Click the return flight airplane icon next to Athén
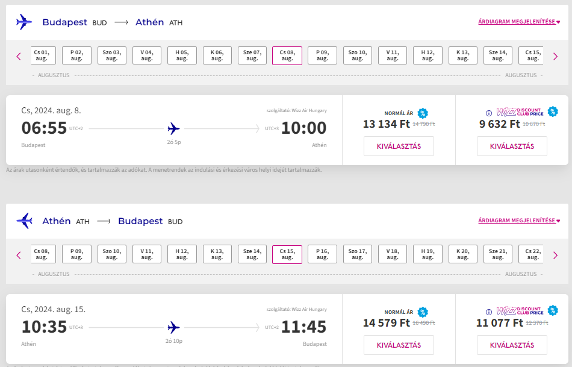Screen dimensions: 572x367 click(24, 221)
